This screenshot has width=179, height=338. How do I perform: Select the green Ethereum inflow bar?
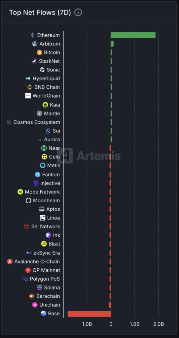(x=133, y=35)
